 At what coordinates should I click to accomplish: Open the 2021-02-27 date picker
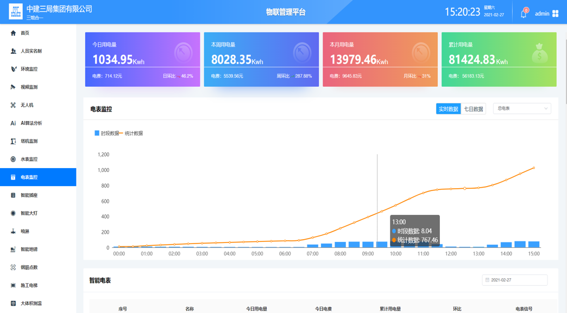[514, 280]
